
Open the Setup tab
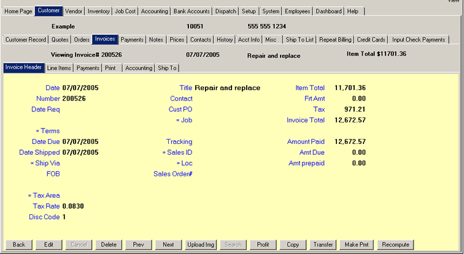coord(249,11)
